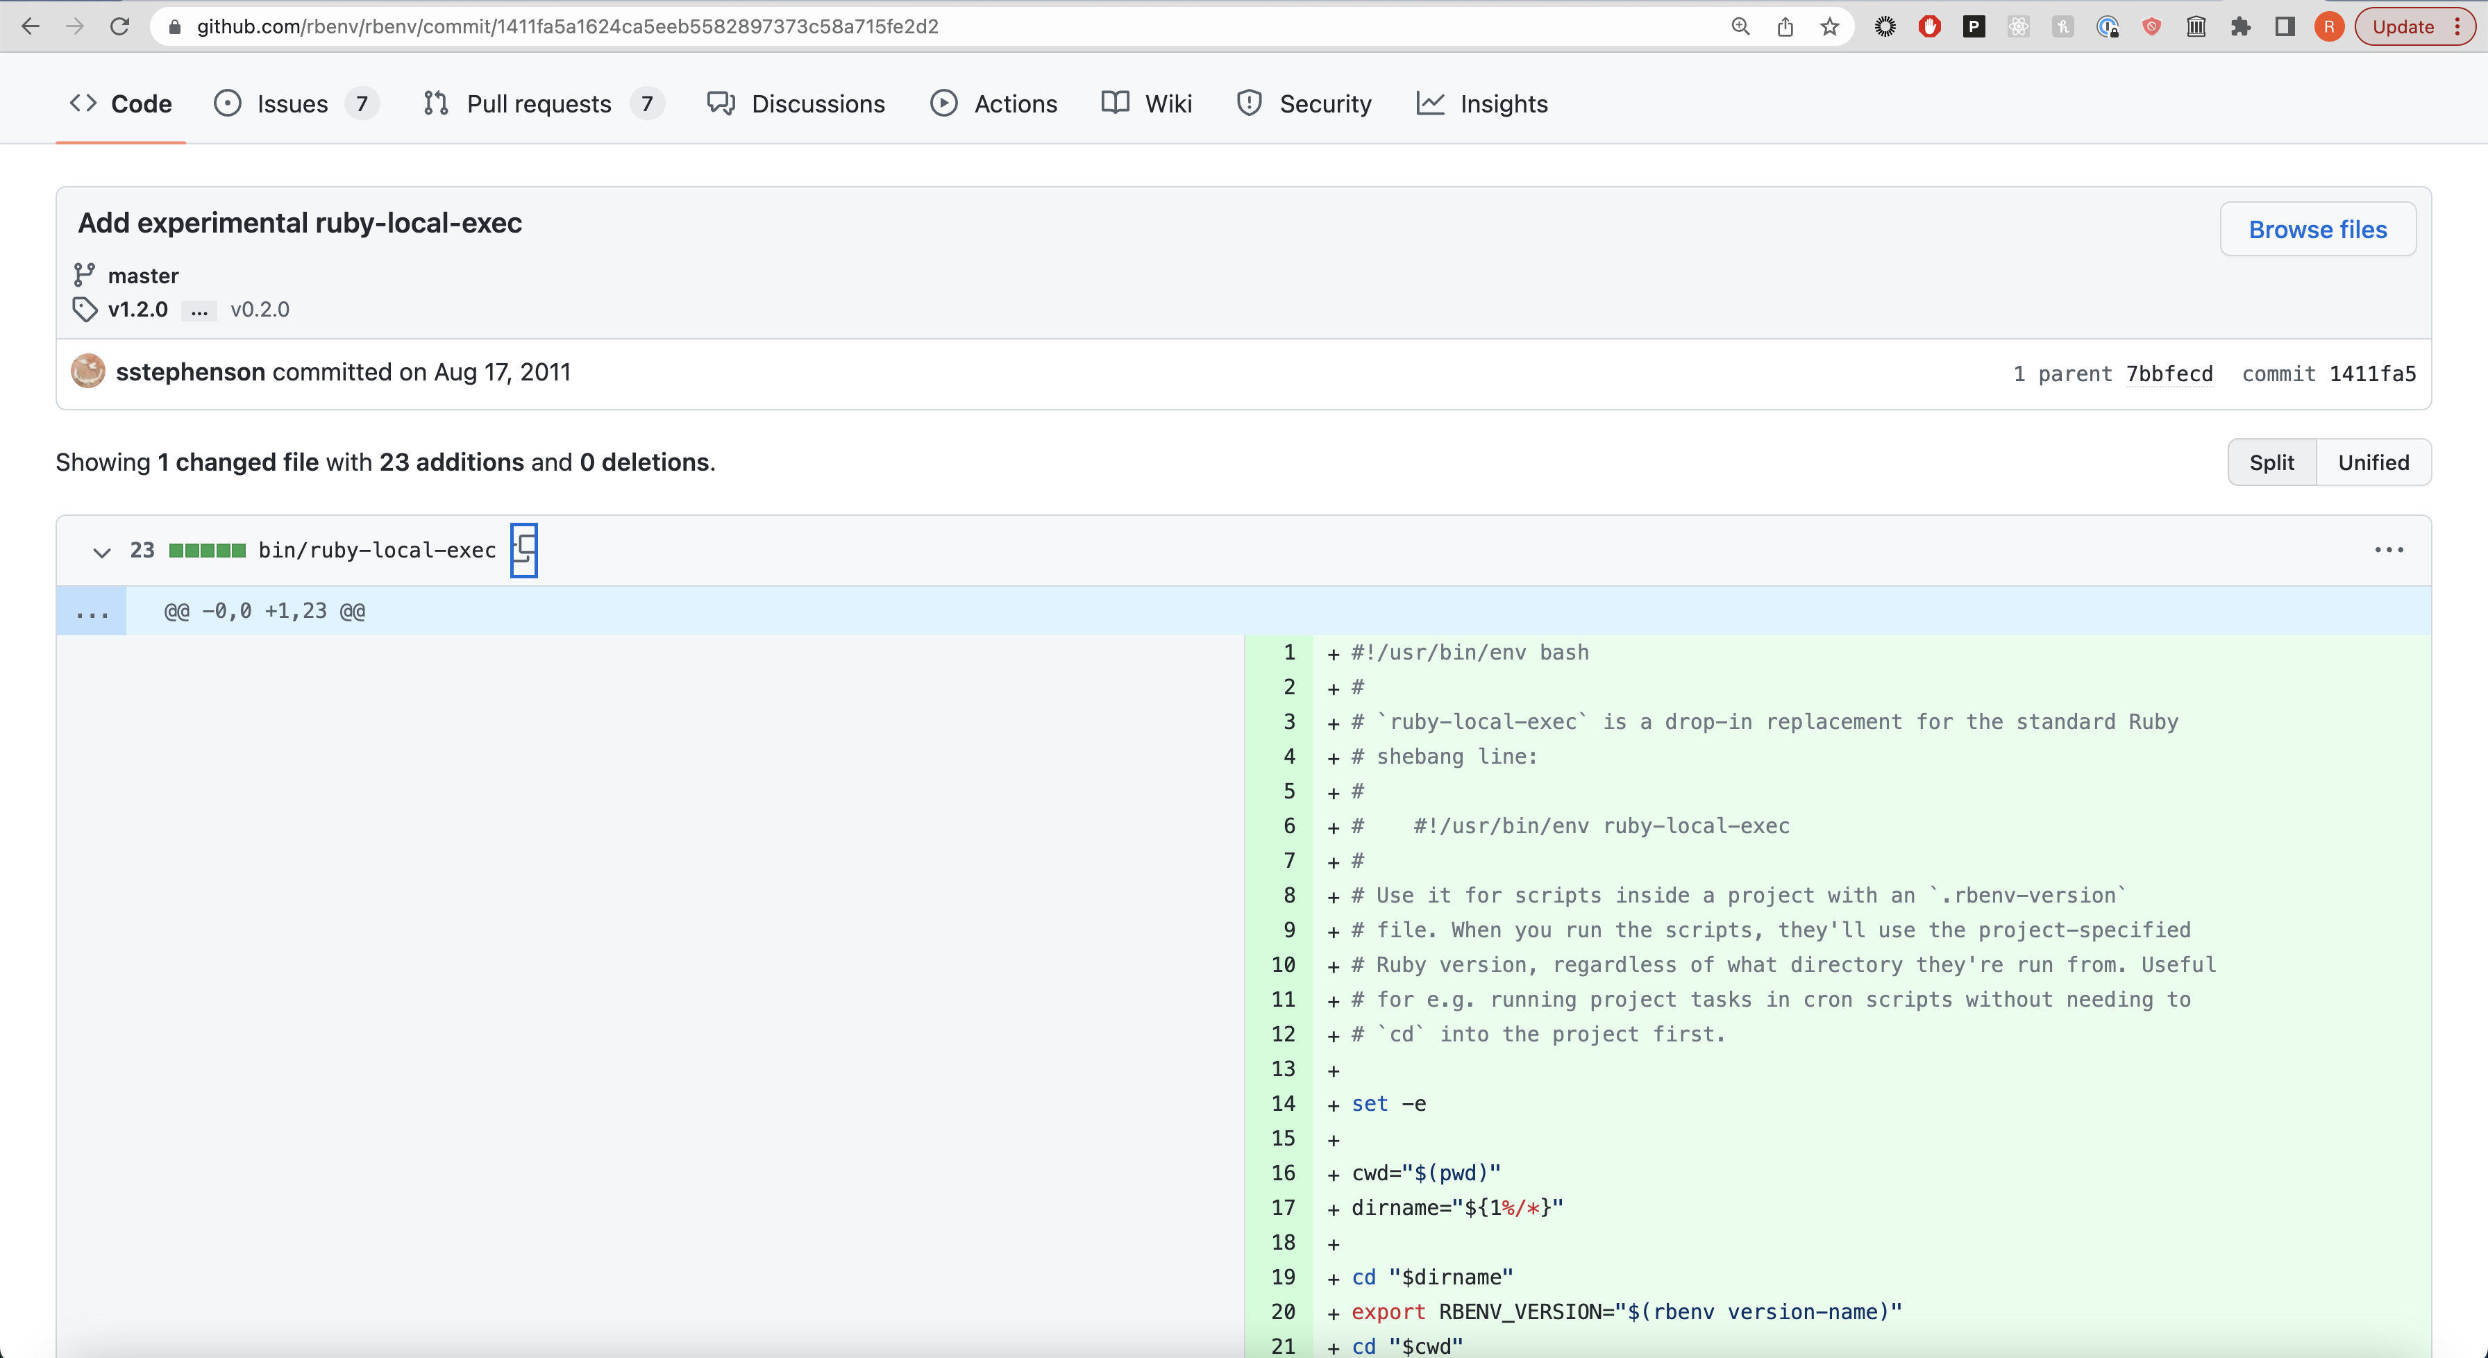Image resolution: width=2488 pixels, height=1358 pixels.
Task: Copy the file path with the clipboard icon
Action: pos(523,551)
